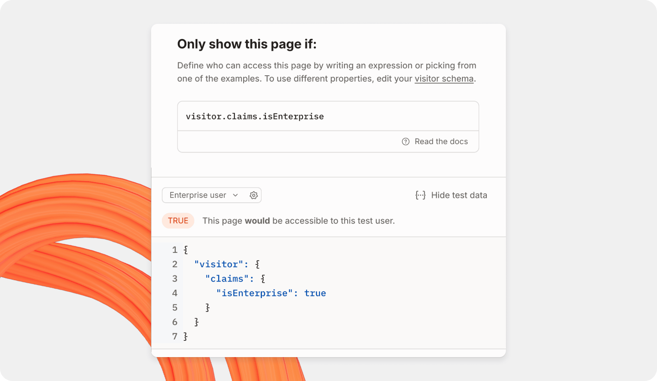Click line number 1 in the editor gutter

click(x=175, y=250)
